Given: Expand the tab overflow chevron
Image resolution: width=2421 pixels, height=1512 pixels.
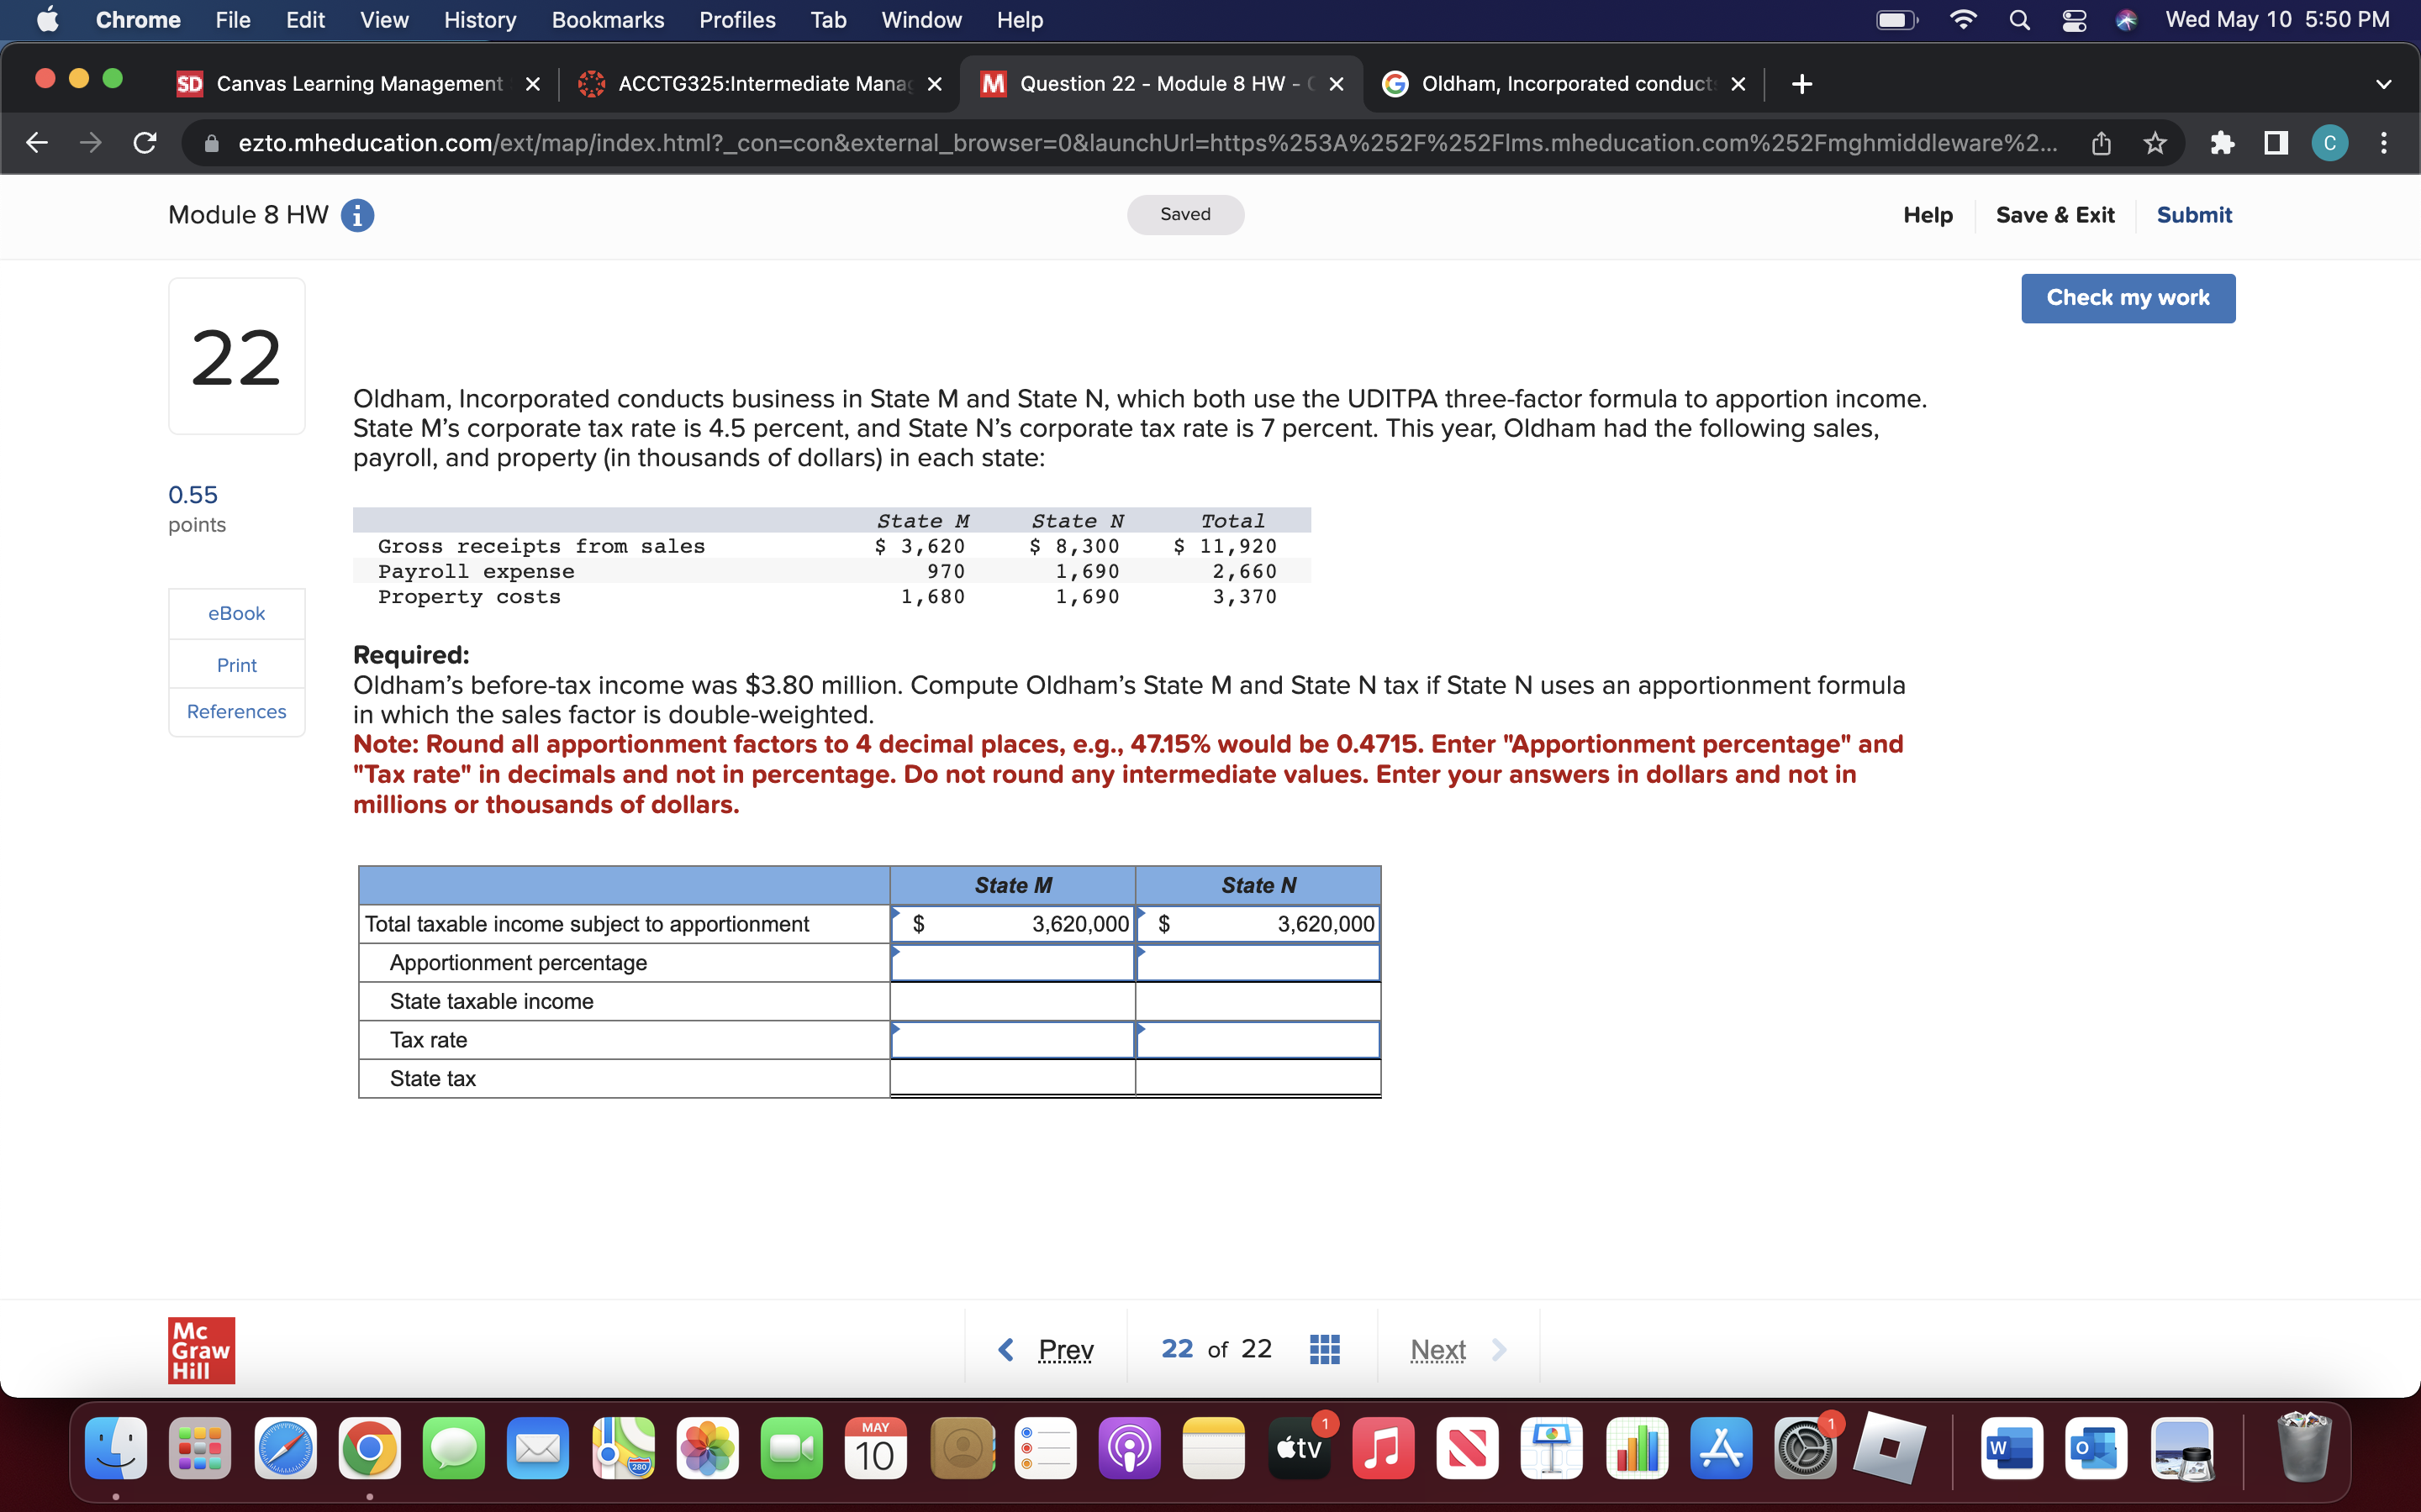Looking at the screenshot, I should (x=2384, y=84).
